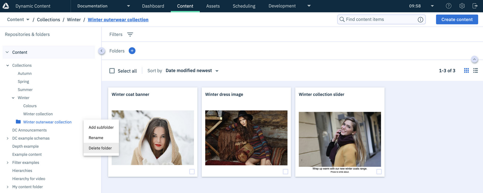483x193 pixels.
Task: Expand the Filter examples folder
Action: (8, 162)
